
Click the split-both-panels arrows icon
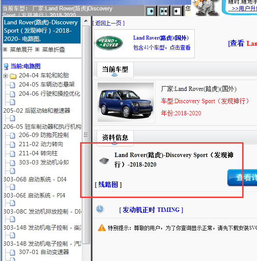point(164,11)
